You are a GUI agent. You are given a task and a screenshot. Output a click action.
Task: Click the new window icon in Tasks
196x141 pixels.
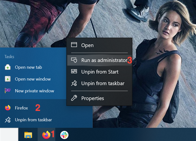pyautogui.click(x=8, y=79)
